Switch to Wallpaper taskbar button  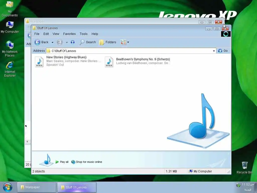pyautogui.click(x=37, y=187)
